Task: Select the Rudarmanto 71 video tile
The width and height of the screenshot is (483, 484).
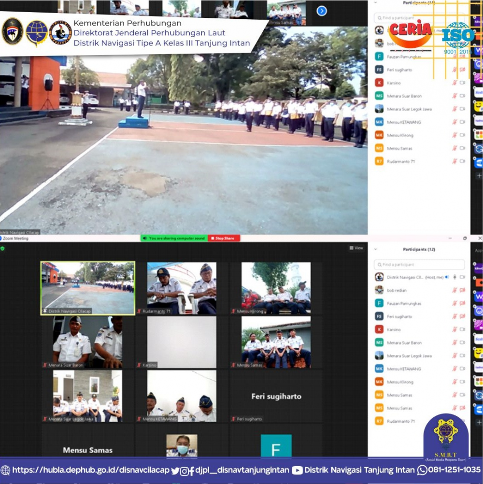Action: pos(182,288)
